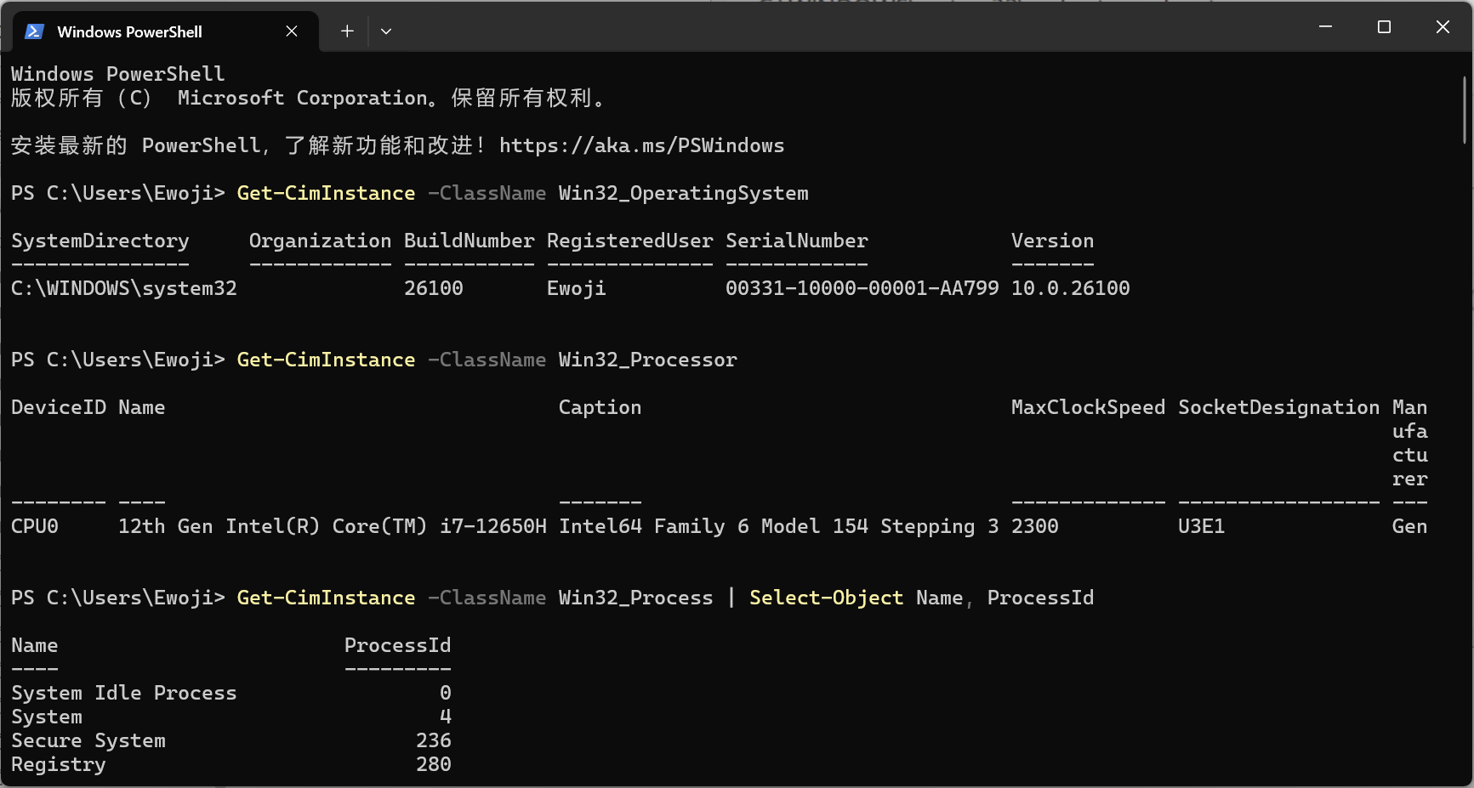Click the SystemDirectory column header

click(100, 241)
